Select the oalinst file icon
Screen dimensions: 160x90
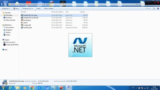tap(22, 23)
